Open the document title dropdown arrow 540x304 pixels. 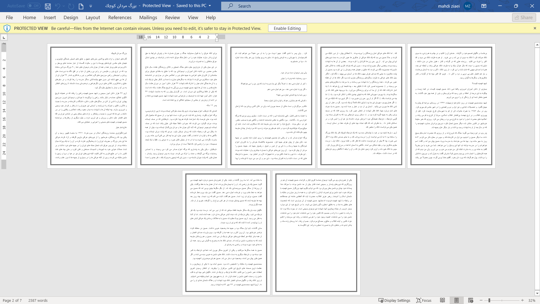210,6
